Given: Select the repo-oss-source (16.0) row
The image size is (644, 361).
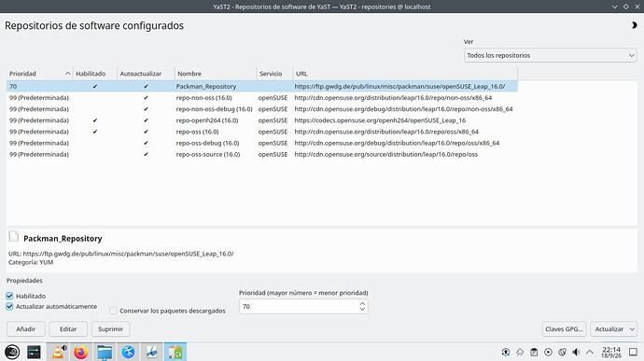Looking at the screenshot, I should click(x=262, y=155).
